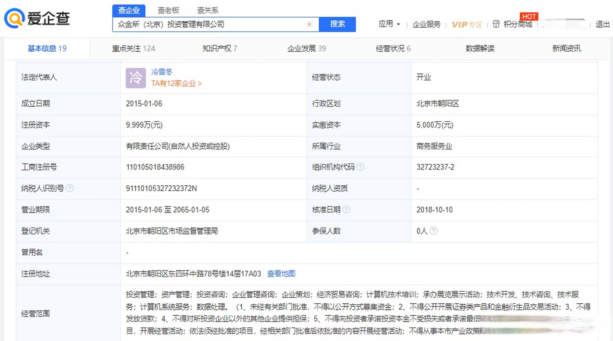
Task: Open the 重点关注 124 tab
Action: point(134,48)
